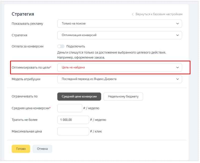This screenshot has width=200, height=163.
Task: Click the 'Подключить' label beside the toggle
Action: [76, 46]
